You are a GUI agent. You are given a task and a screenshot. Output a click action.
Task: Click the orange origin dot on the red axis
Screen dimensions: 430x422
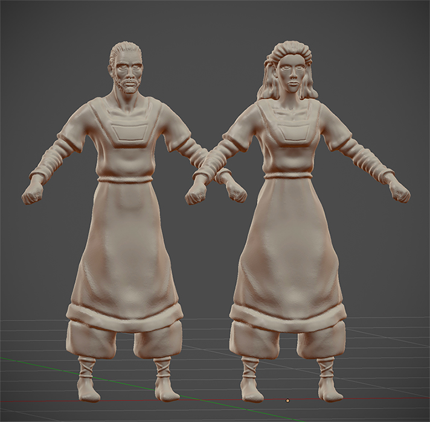[x=287, y=400]
